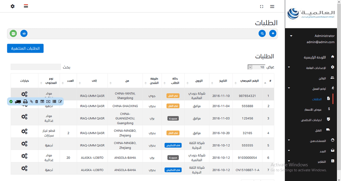Click the blue search icon in toolbar
This screenshot has width=341, height=181.
(x=262, y=33)
